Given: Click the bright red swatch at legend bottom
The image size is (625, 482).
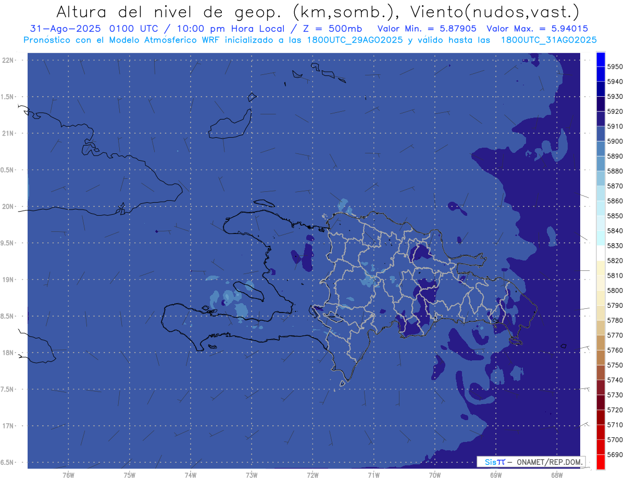Looking at the screenshot, I should pos(600,462).
